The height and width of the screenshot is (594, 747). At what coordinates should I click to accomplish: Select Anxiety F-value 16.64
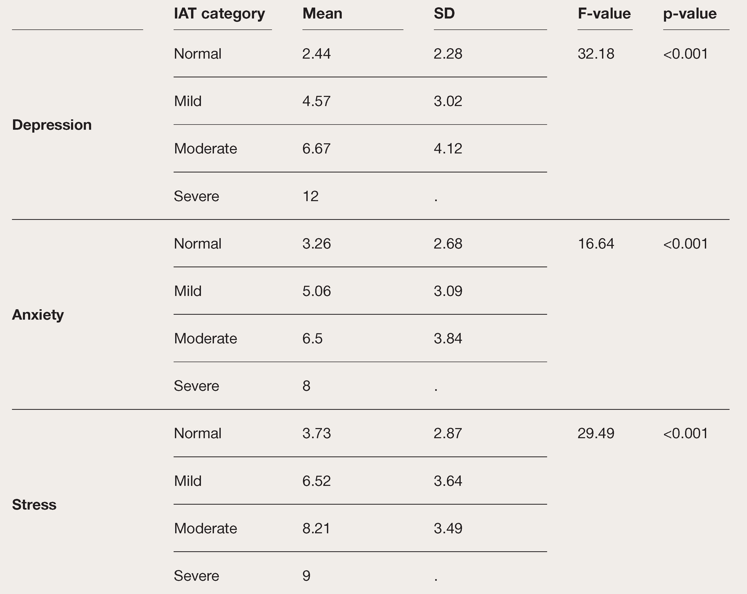tap(596, 244)
